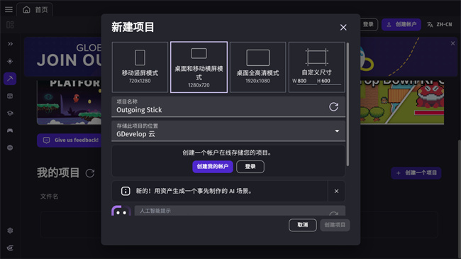
Task: Click 登录 in the top header bar
Action: pyautogui.click(x=368, y=24)
